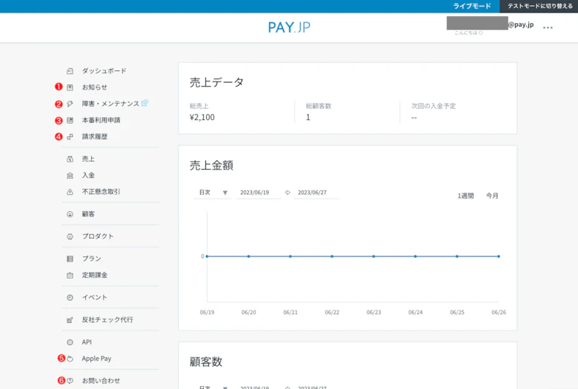578x389 pixels.
Task: Click the Apple Pay apple icon
Action: [x=70, y=359]
